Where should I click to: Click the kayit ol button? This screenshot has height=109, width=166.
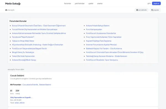pos(156,3)
